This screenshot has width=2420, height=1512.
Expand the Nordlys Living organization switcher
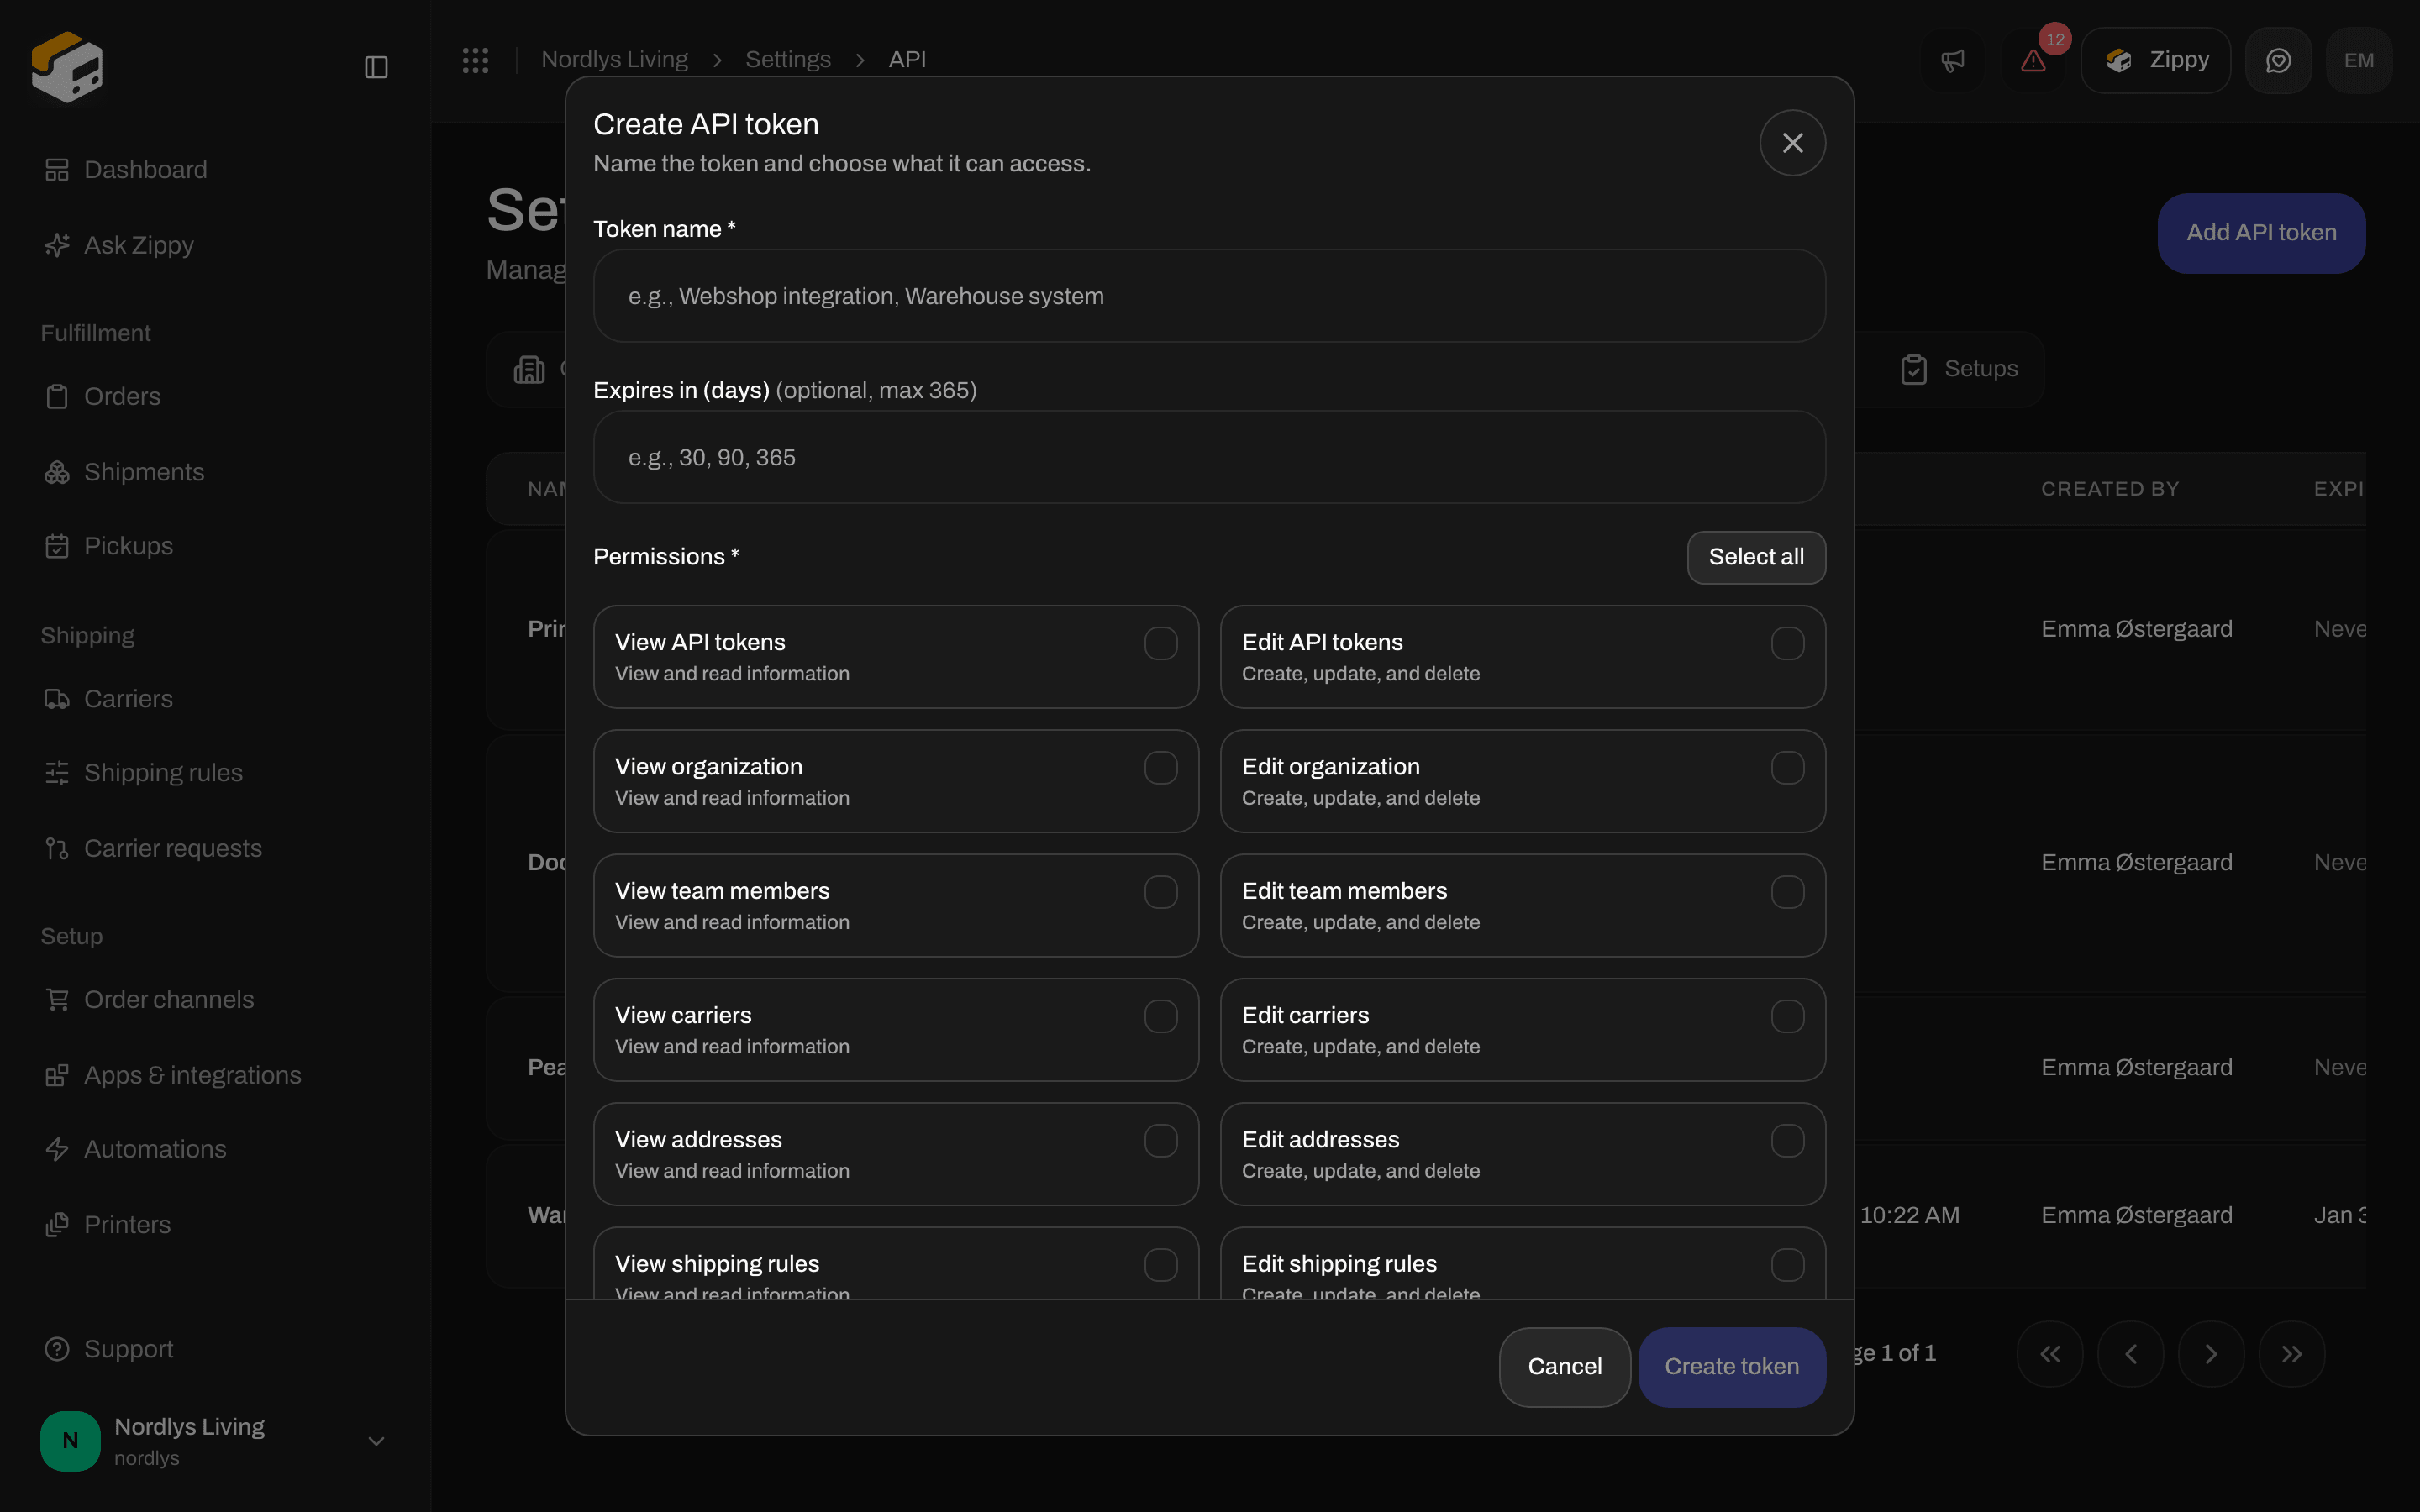[215, 1441]
